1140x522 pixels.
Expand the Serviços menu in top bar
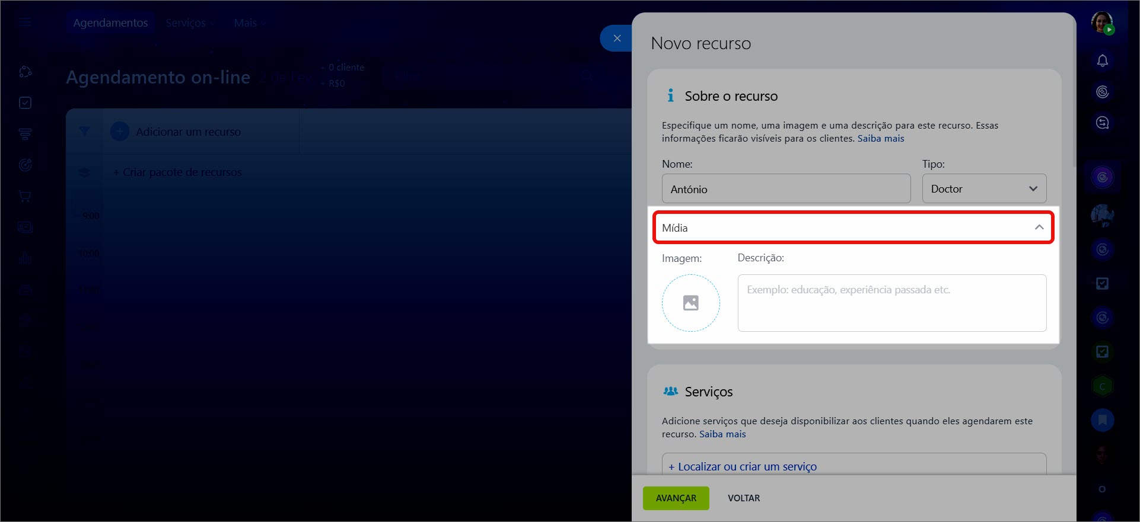click(x=190, y=23)
